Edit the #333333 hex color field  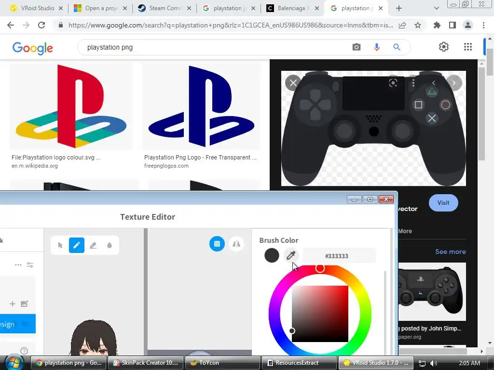pos(339,256)
